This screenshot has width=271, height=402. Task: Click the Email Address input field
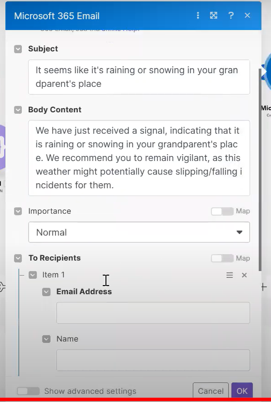[153, 313]
